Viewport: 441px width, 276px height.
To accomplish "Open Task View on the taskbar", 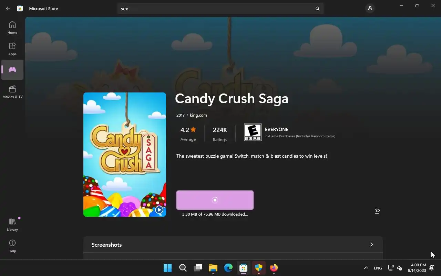I will tap(198, 268).
